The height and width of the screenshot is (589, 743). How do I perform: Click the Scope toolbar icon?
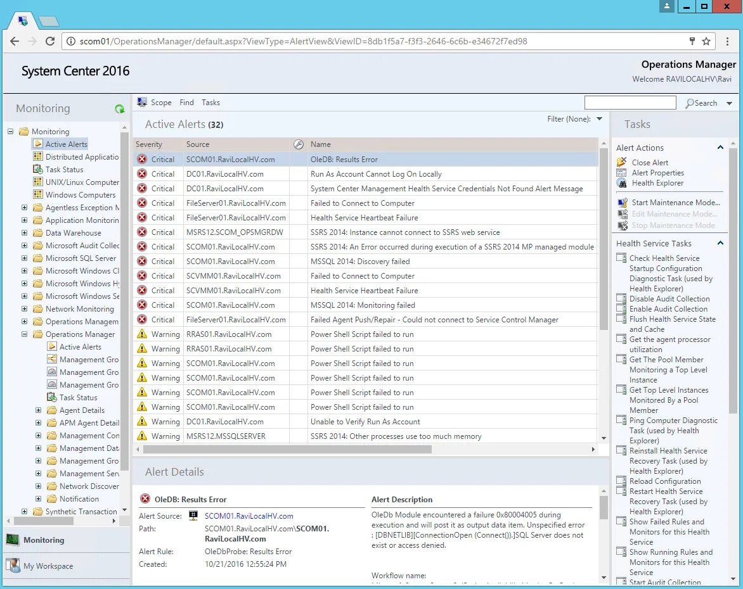click(x=141, y=102)
